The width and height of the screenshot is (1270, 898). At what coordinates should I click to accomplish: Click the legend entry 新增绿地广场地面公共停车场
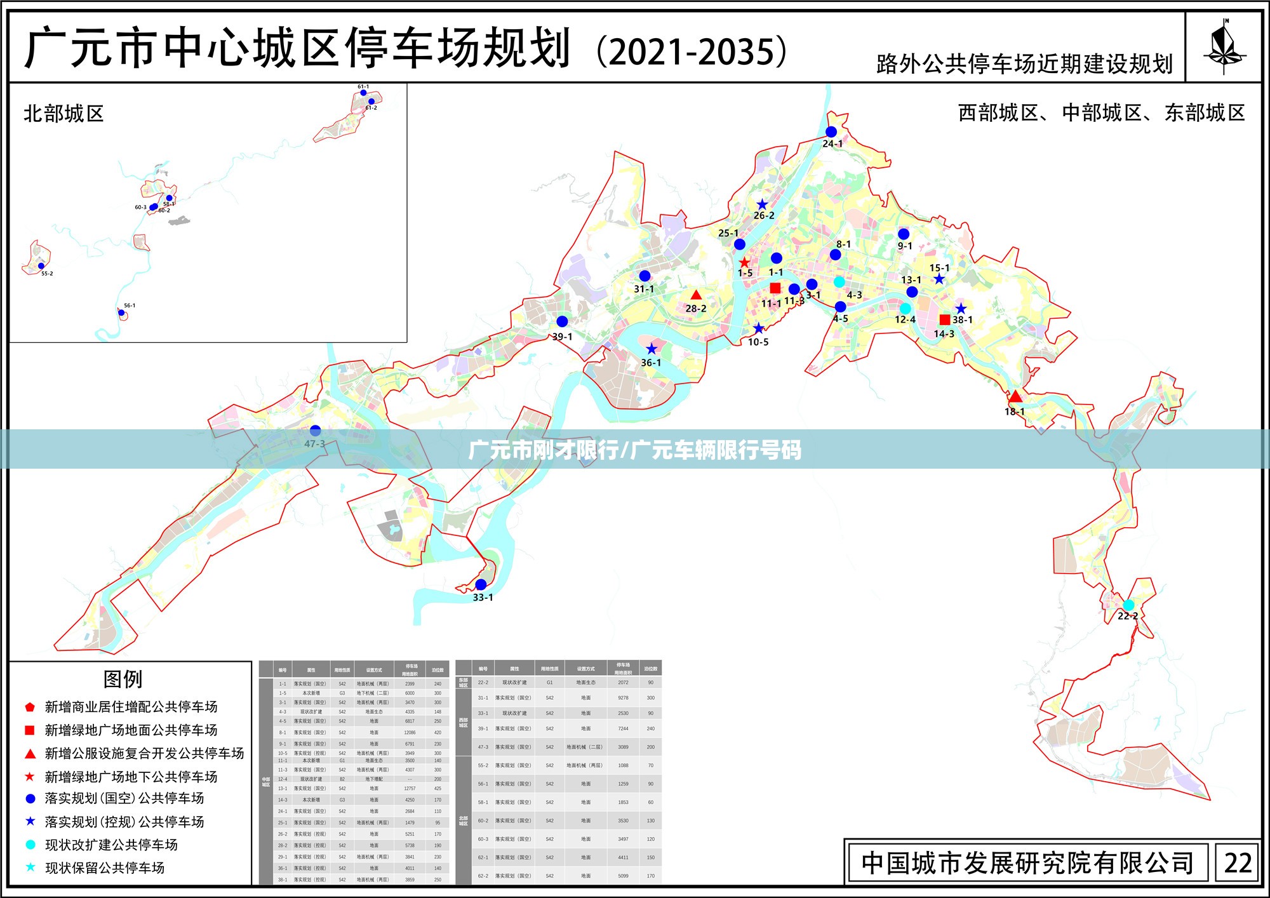[x=131, y=730]
